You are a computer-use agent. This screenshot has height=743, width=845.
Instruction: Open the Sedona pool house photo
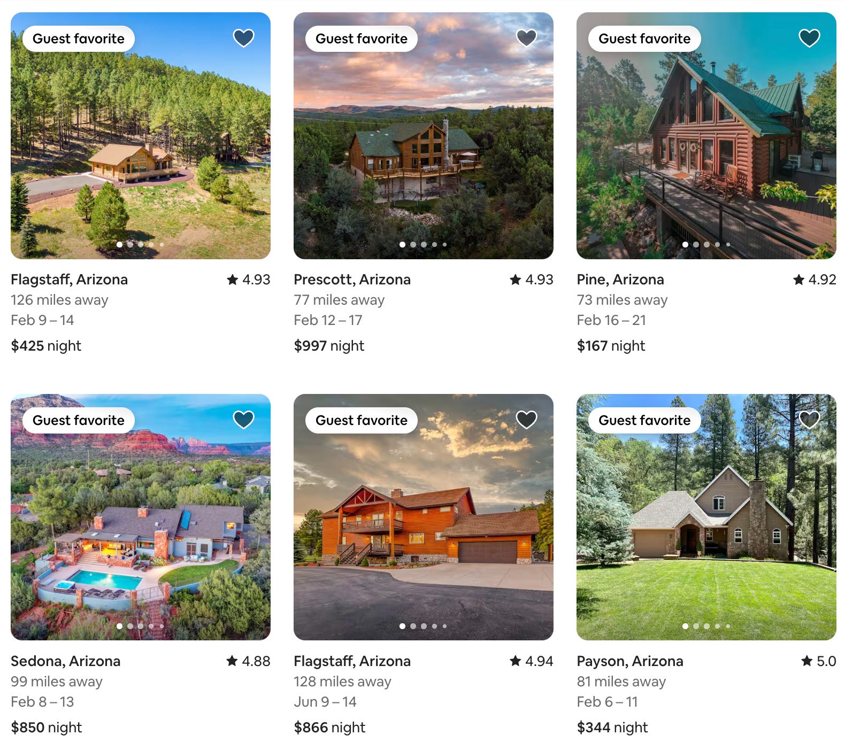(x=140, y=517)
